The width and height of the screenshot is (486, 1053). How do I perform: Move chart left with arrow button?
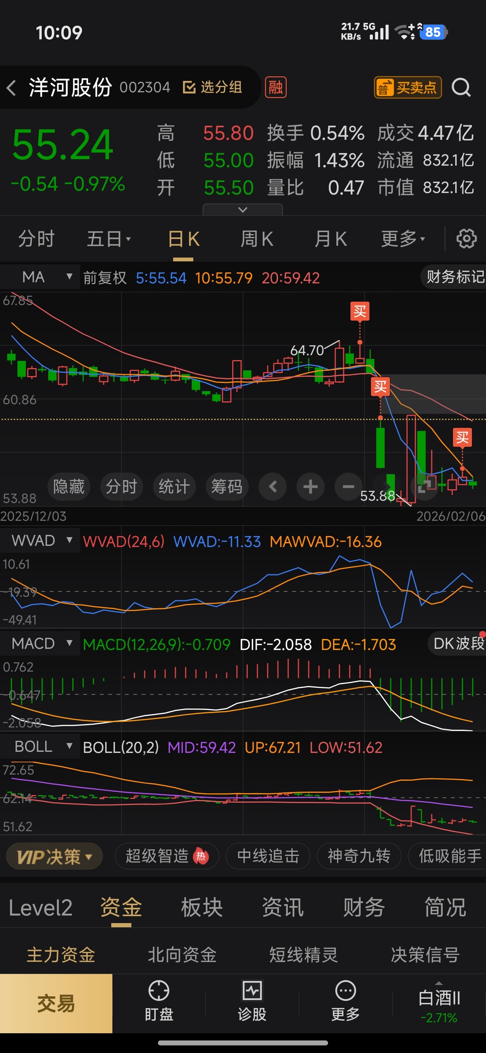tap(273, 487)
